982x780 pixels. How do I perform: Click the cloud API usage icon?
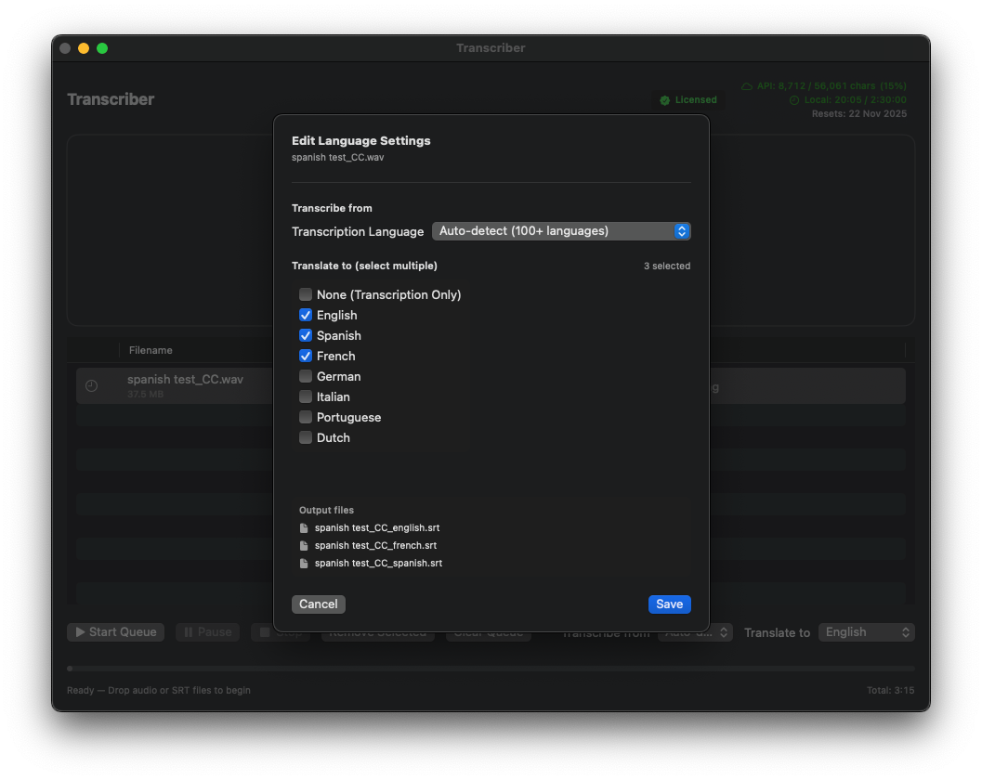(747, 86)
